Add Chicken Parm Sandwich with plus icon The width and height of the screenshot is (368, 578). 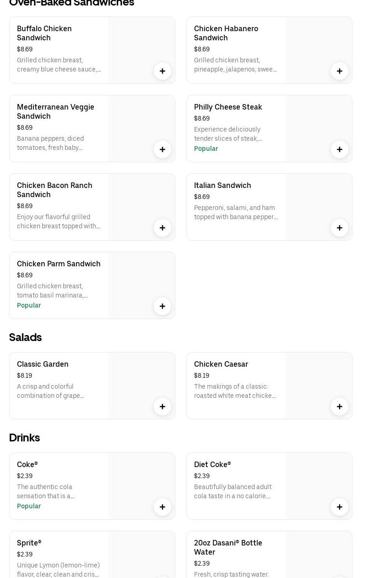[162, 306]
